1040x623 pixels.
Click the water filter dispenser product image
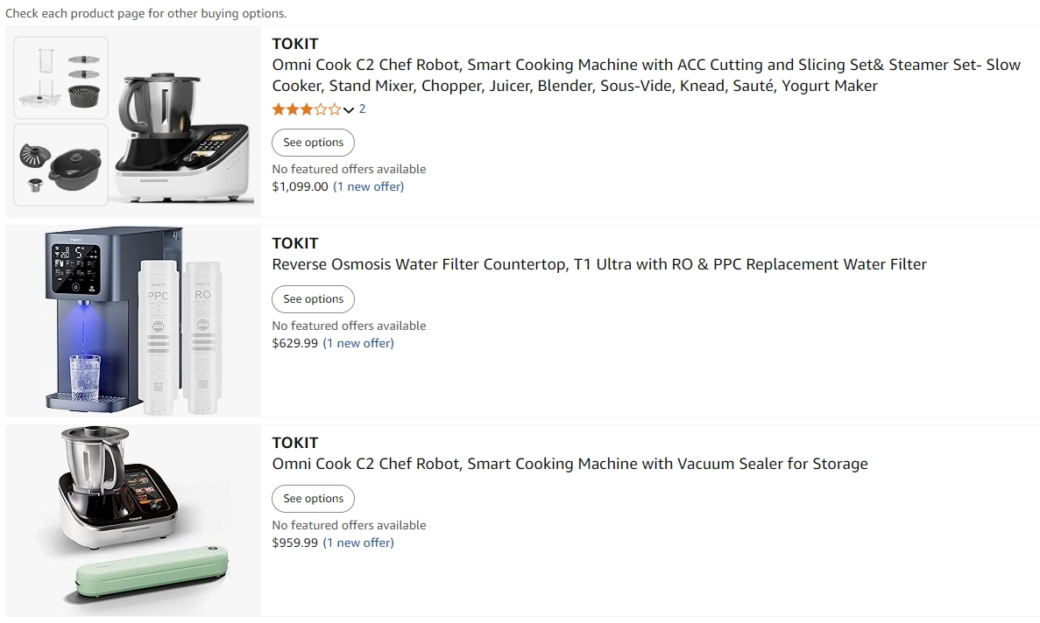tap(133, 321)
